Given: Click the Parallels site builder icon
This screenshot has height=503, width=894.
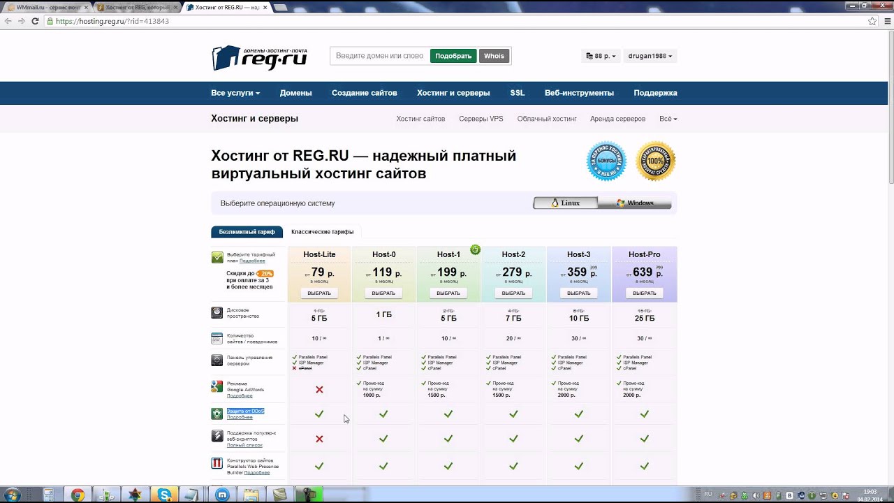Looking at the screenshot, I should pyautogui.click(x=217, y=462).
